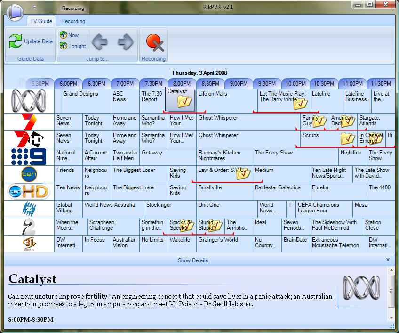Screen dimensions: 399x333
Task: Select Stargate: Atlantis on Seven
Action: tap(376, 122)
